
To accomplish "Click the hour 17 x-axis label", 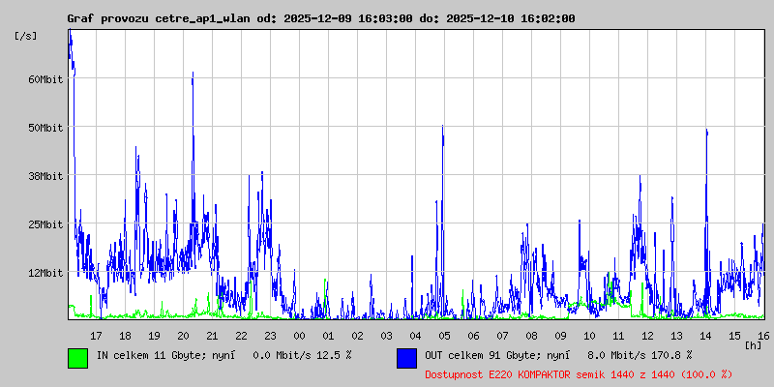I will coord(96,336).
